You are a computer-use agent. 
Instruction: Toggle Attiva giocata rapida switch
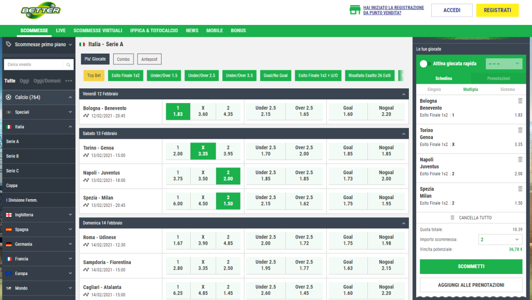(425, 63)
